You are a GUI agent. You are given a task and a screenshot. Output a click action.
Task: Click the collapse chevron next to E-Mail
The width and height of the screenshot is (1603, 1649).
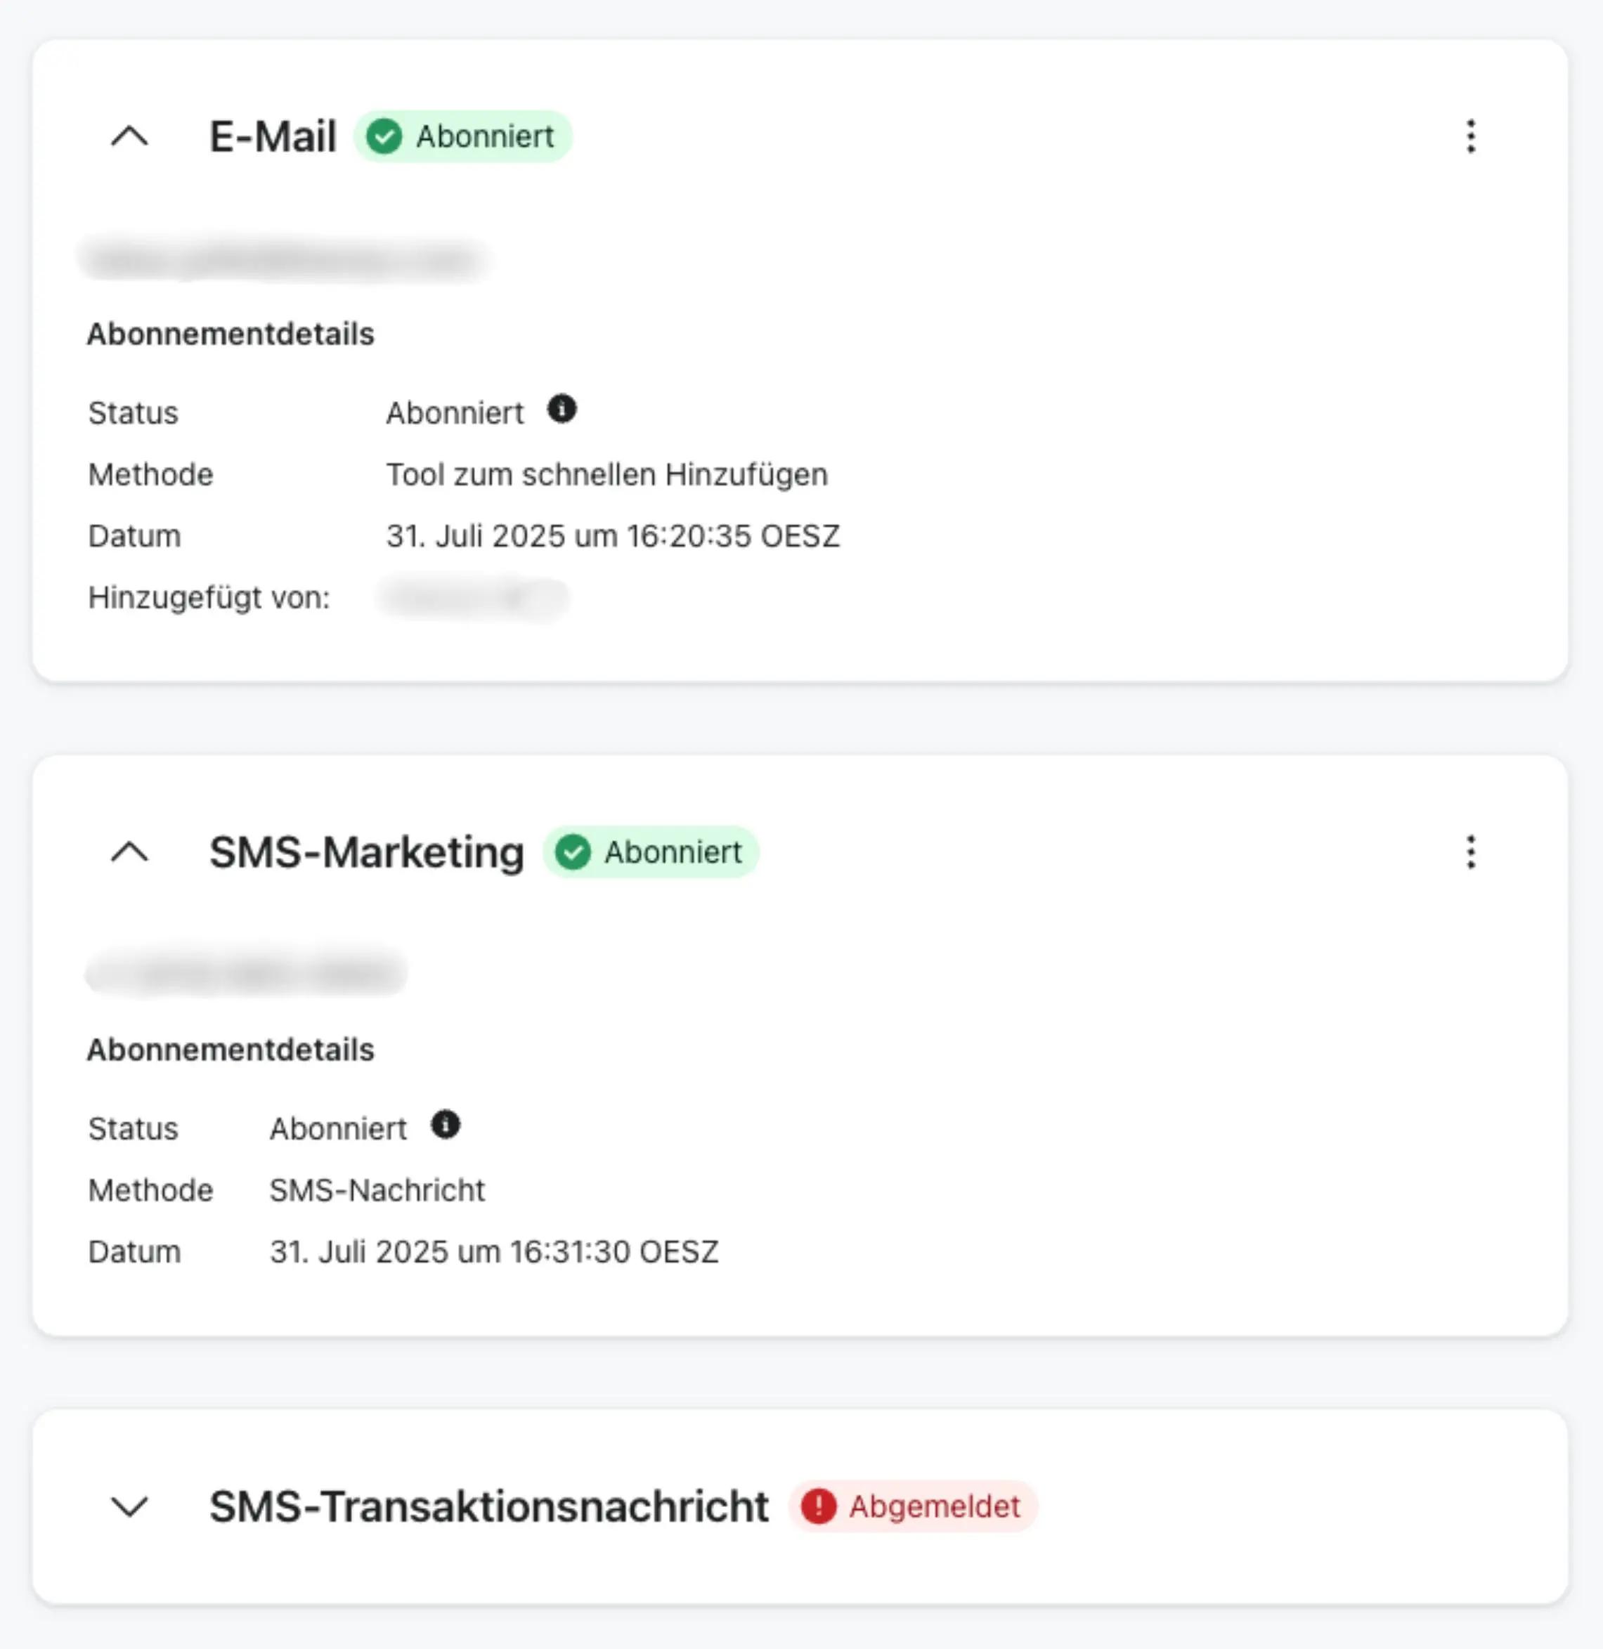coord(131,136)
